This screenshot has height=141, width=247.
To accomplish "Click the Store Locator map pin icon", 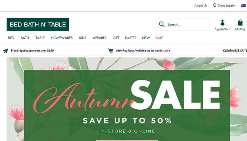I will (x=215, y=6).
